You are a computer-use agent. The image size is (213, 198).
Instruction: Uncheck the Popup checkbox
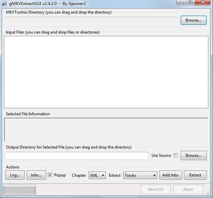50,175
